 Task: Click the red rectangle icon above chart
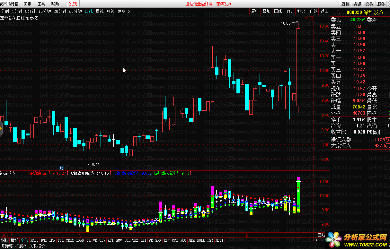click(x=311, y=18)
